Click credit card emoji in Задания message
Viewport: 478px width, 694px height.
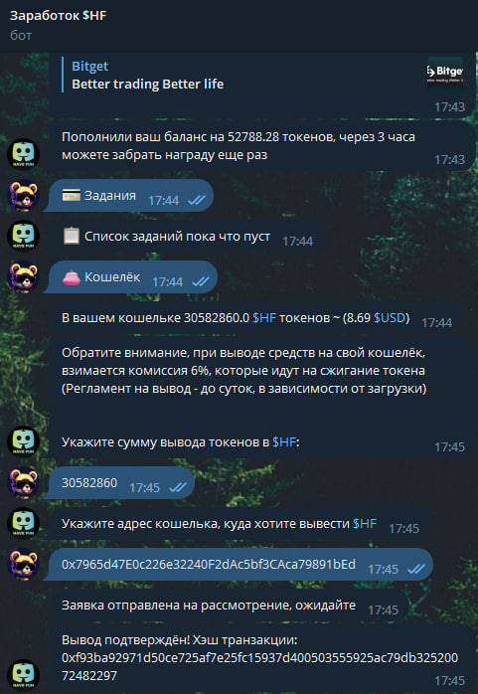pyautogui.click(x=71, y=195)
